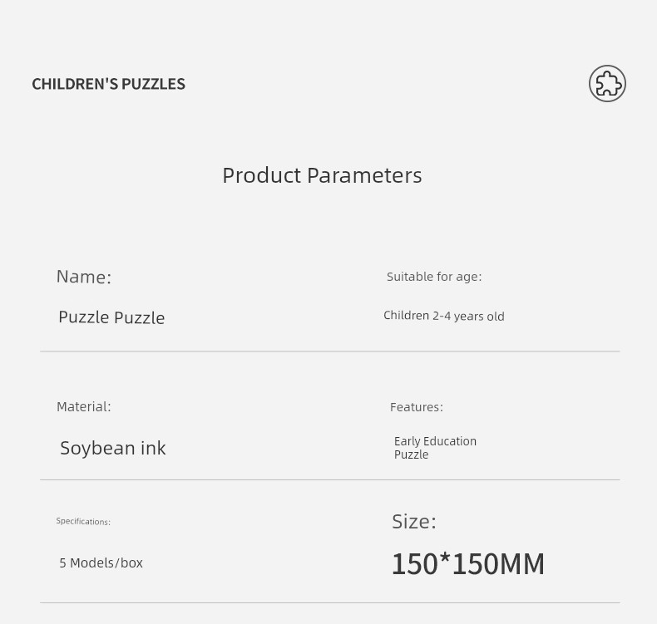Click the divider line below Puzzle Puzzle
The height and width of the screenshot is (624, 657).
click(330, 351)
